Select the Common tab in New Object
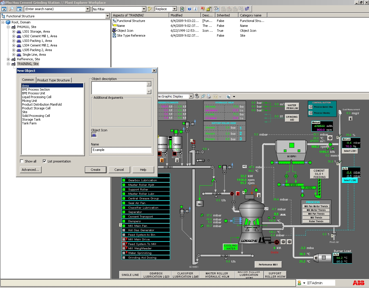369x288 pixels. [x=28, y=80]
